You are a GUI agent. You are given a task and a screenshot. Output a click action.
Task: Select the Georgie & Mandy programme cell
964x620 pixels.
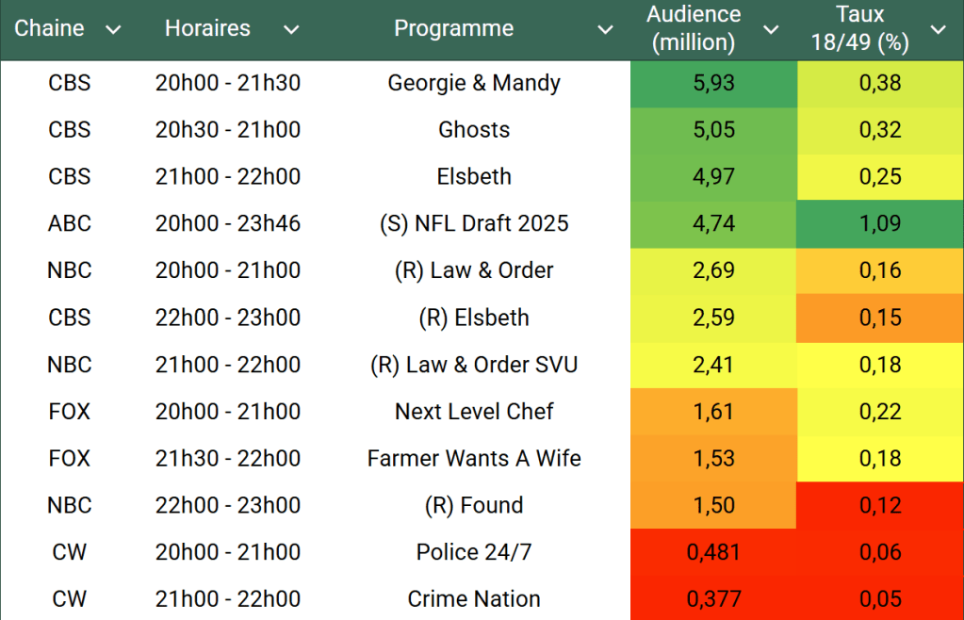474,83
